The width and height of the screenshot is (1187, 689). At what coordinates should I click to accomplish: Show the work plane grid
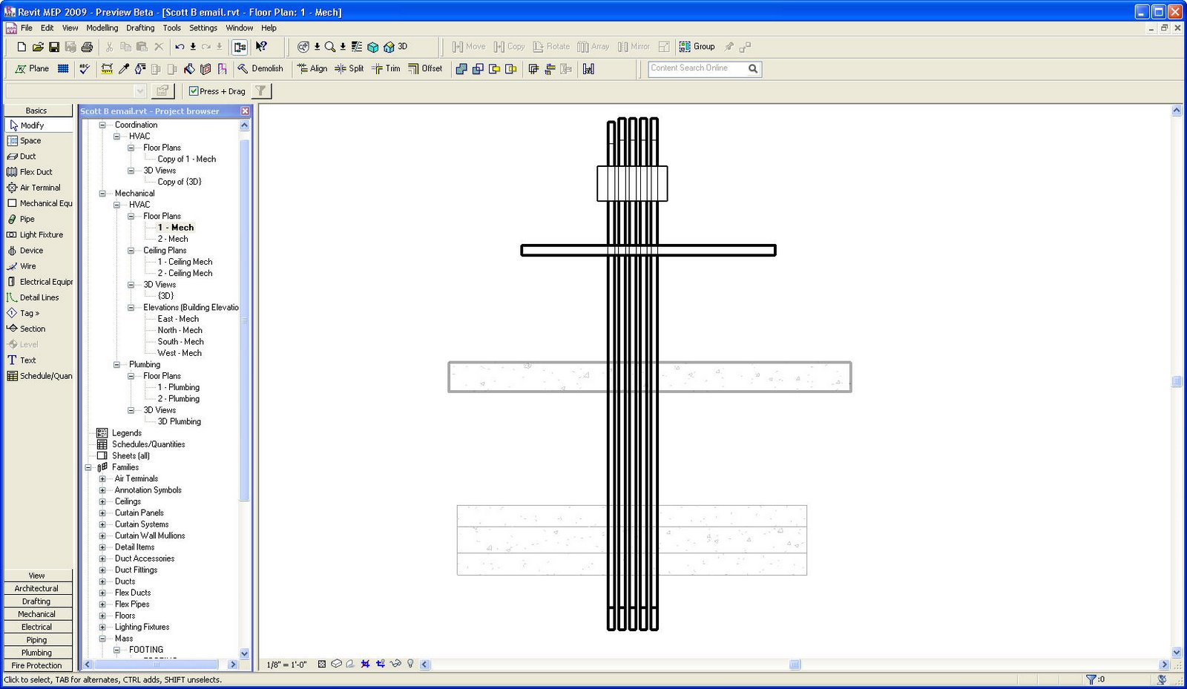[63, 69]
